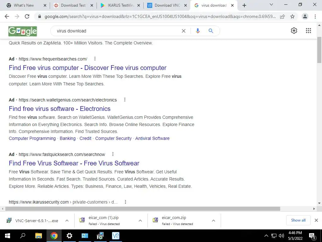Open taskbar search magnifier
Viewport: 322px width, 242px height.
pyautogui.click(x=23, y=236)
